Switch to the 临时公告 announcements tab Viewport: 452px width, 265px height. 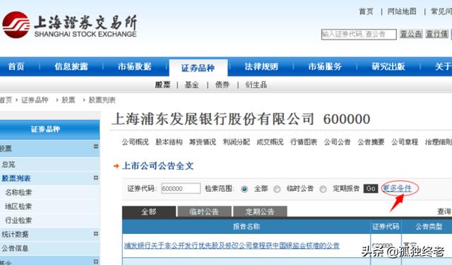click(x=204, y=211)
